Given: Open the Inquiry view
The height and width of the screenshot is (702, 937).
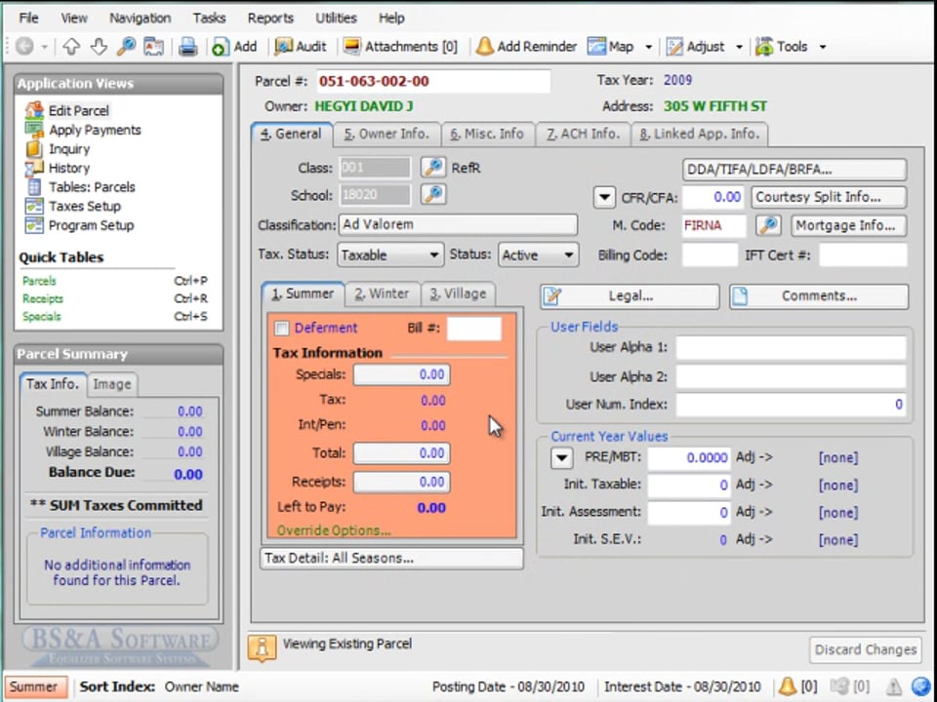Looking at the screenshot, I should (58, 148).
